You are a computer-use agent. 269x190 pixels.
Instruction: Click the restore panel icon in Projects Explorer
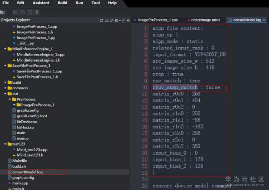click(x=123, y=20)
